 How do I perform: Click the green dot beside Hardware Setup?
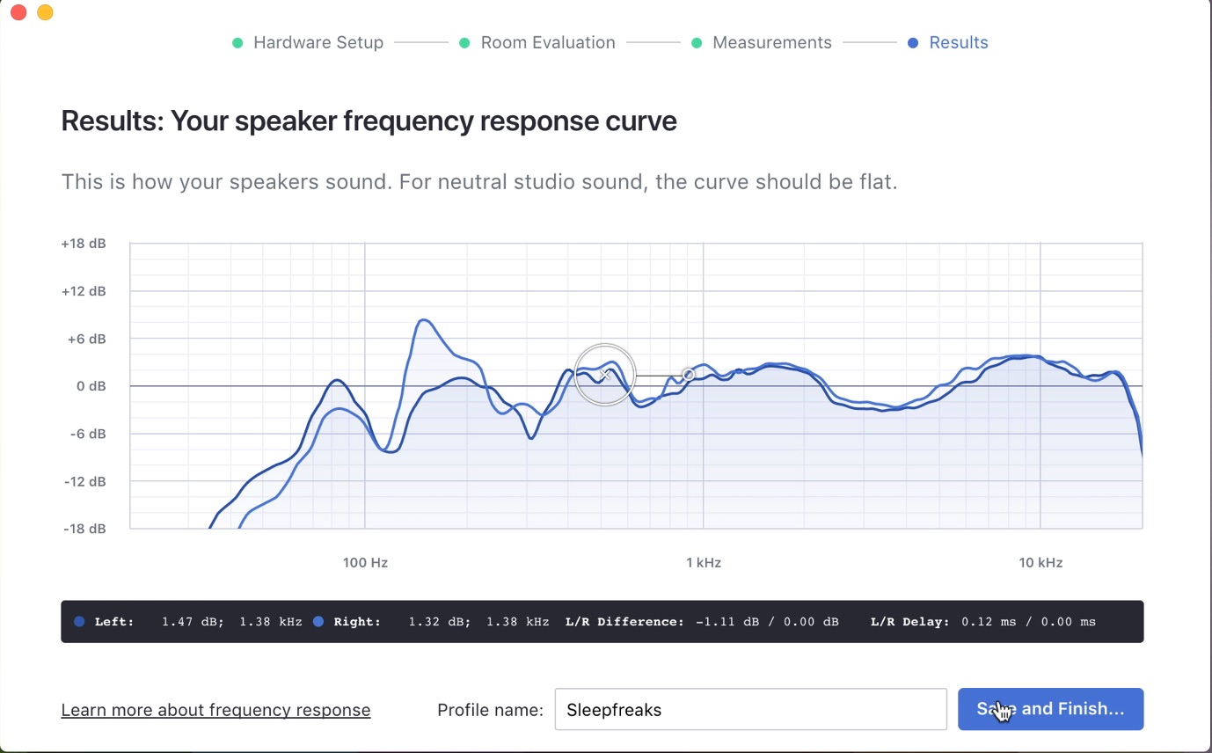(237, 42)
